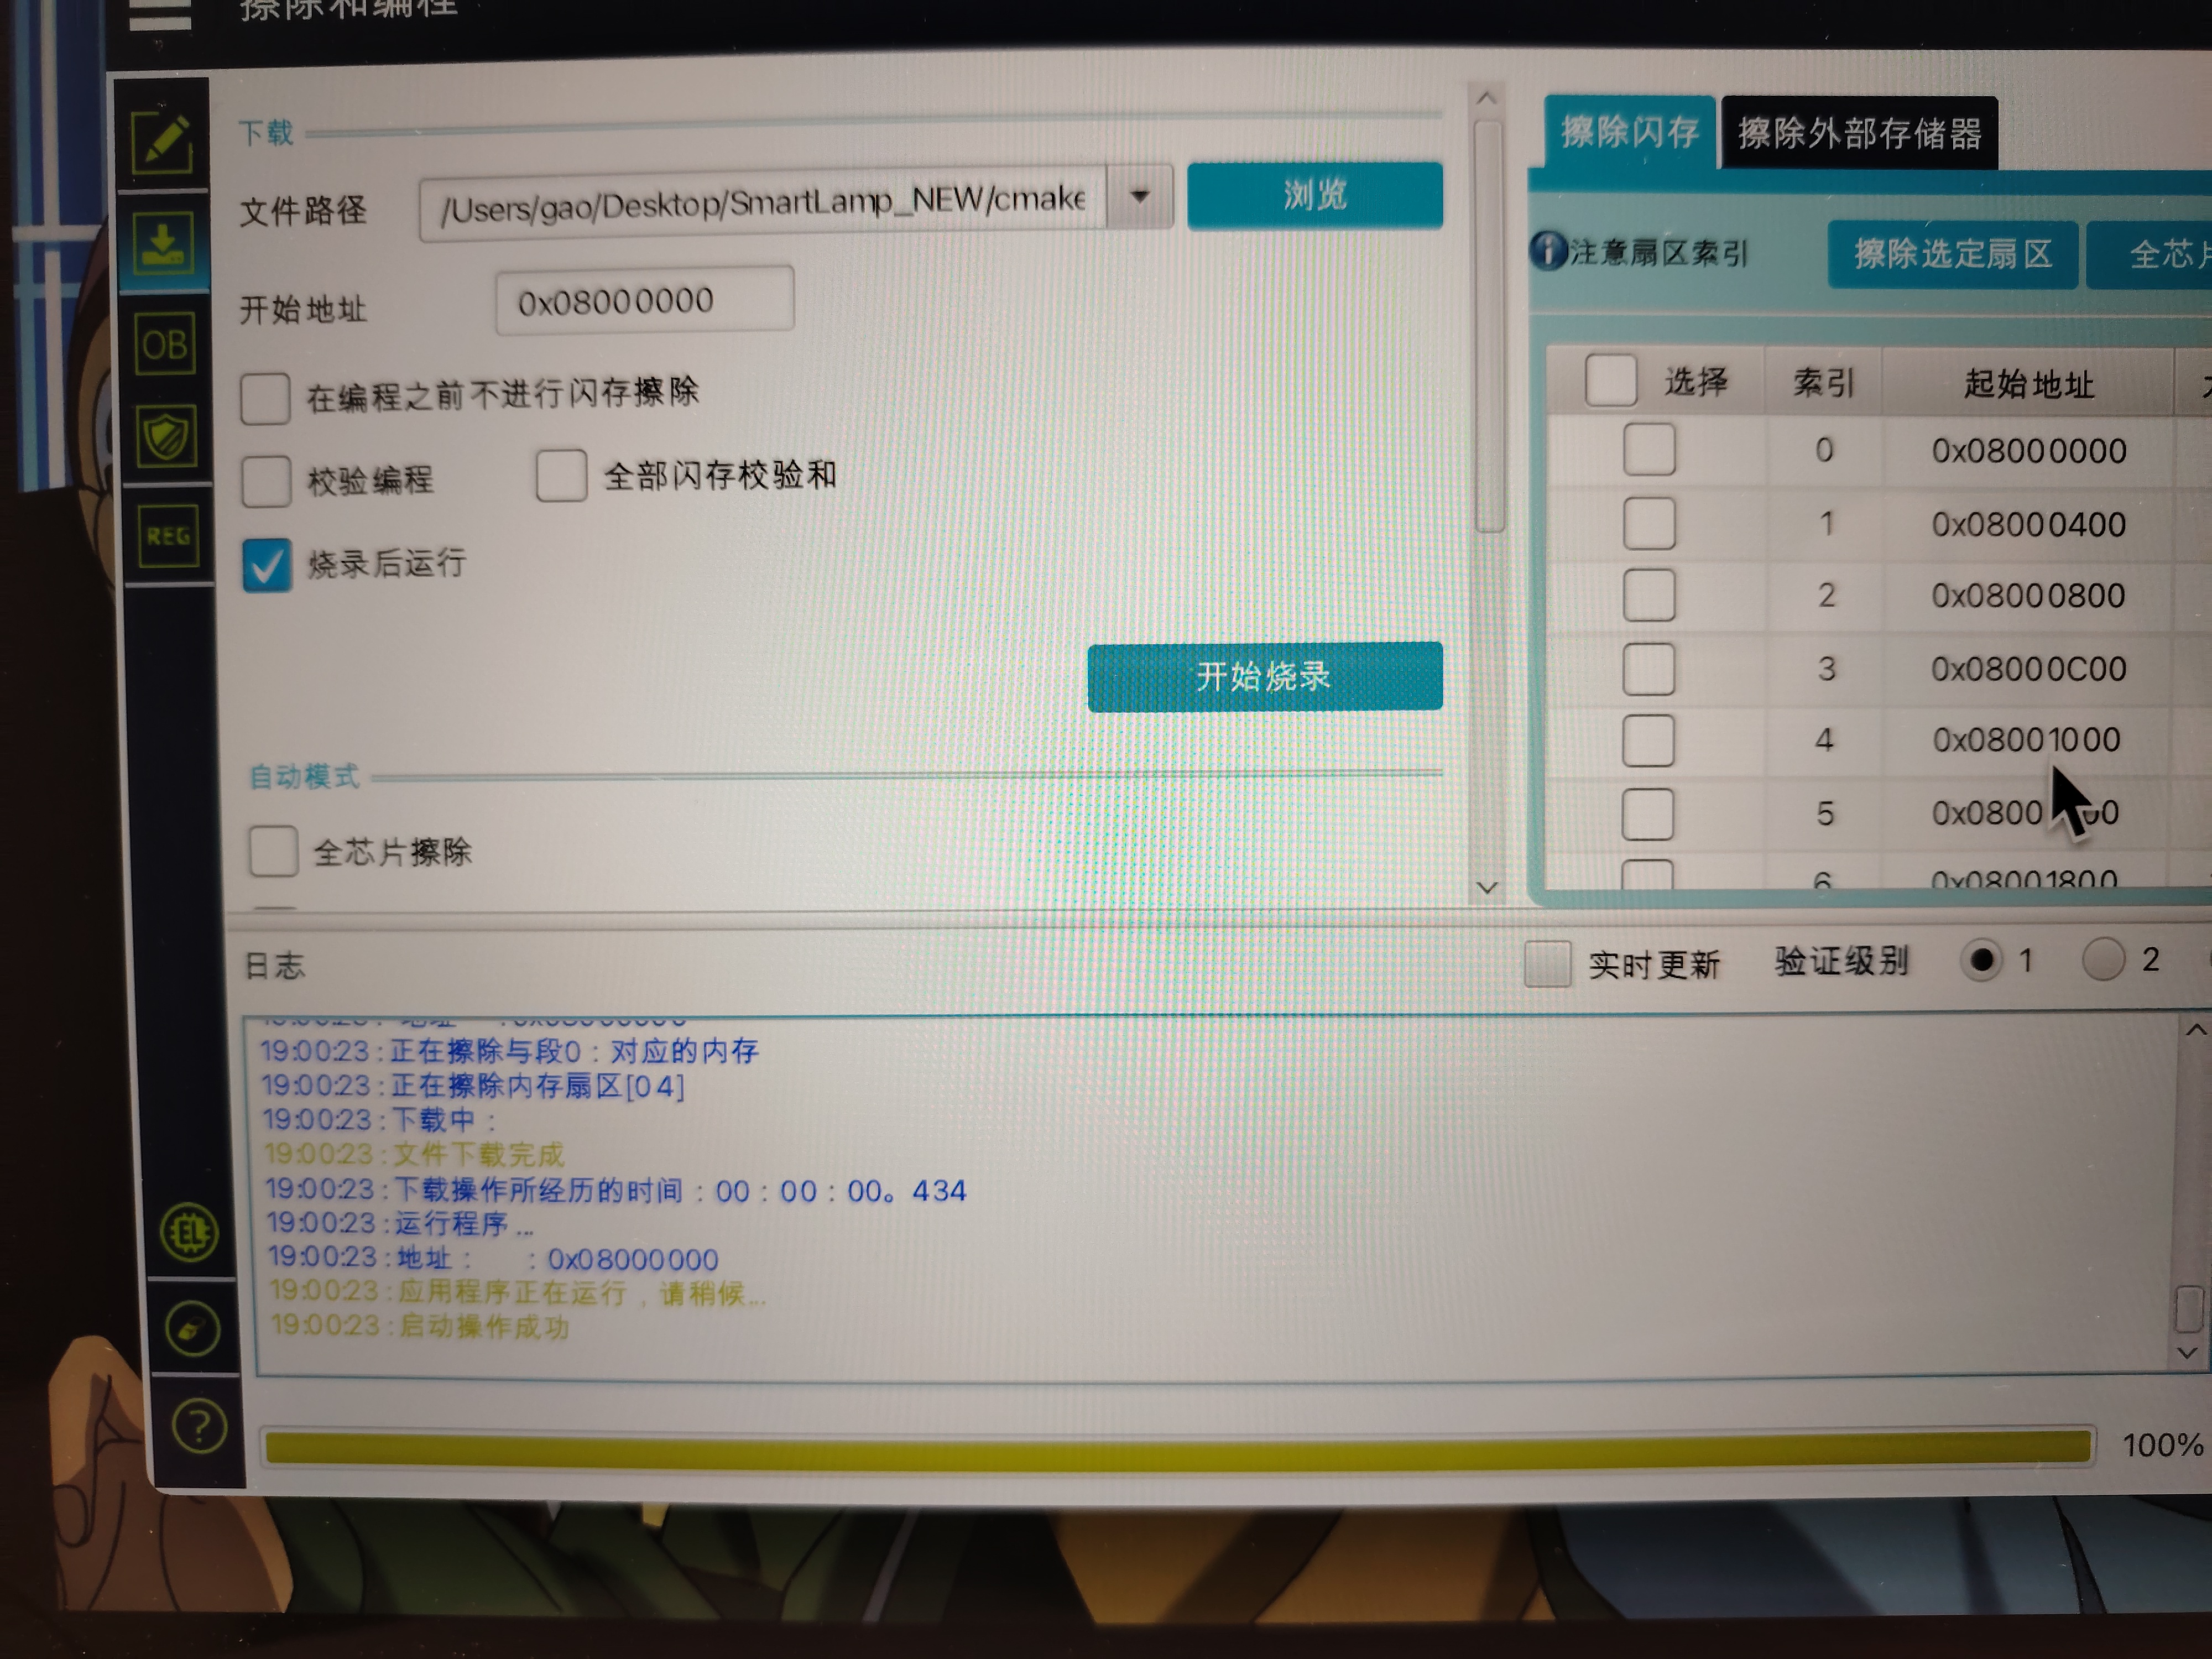Expand the file path dropdown arrow
Screen dimensions: 2212x1659
(1139, 197)
